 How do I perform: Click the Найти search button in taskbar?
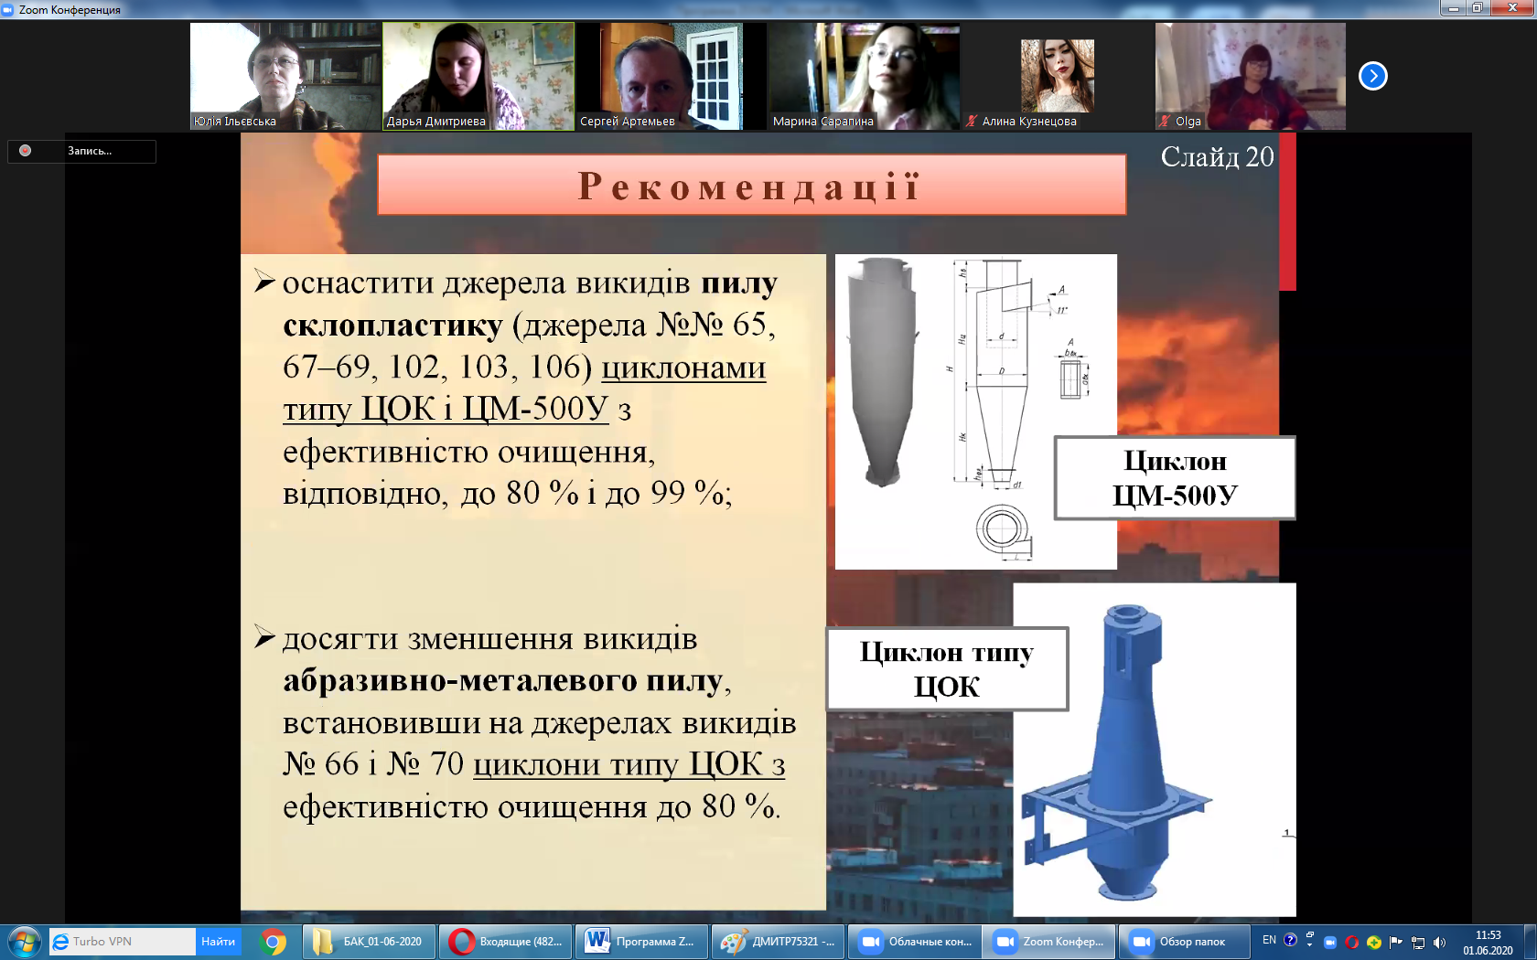(x=218, y=942)
